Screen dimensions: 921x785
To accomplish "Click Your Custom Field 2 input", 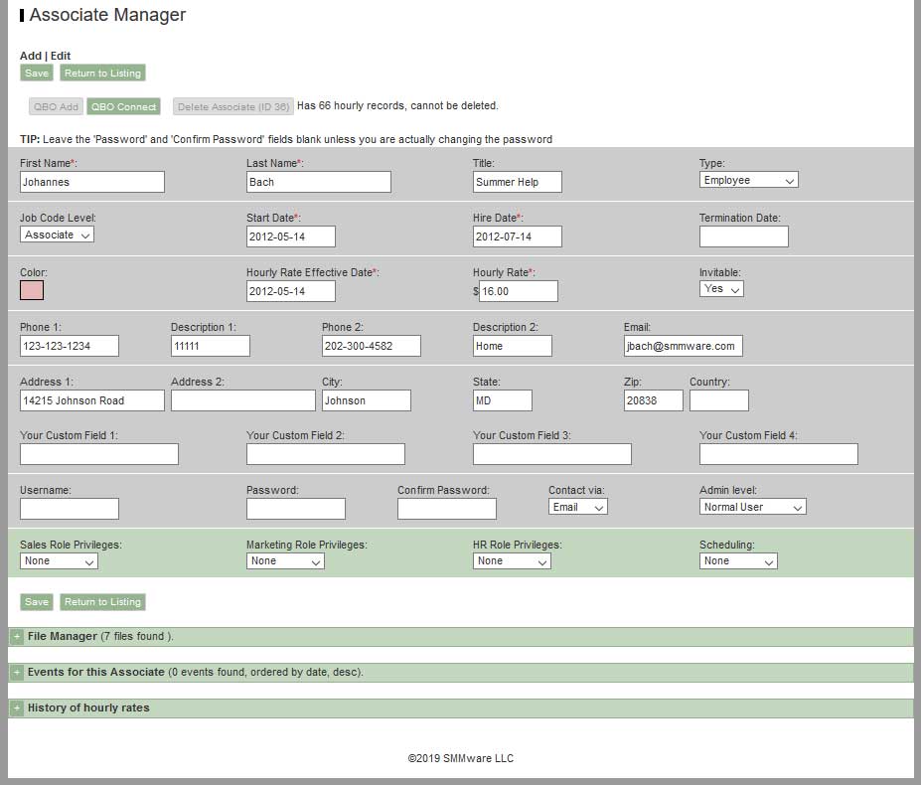I will [x=326, y=454].
